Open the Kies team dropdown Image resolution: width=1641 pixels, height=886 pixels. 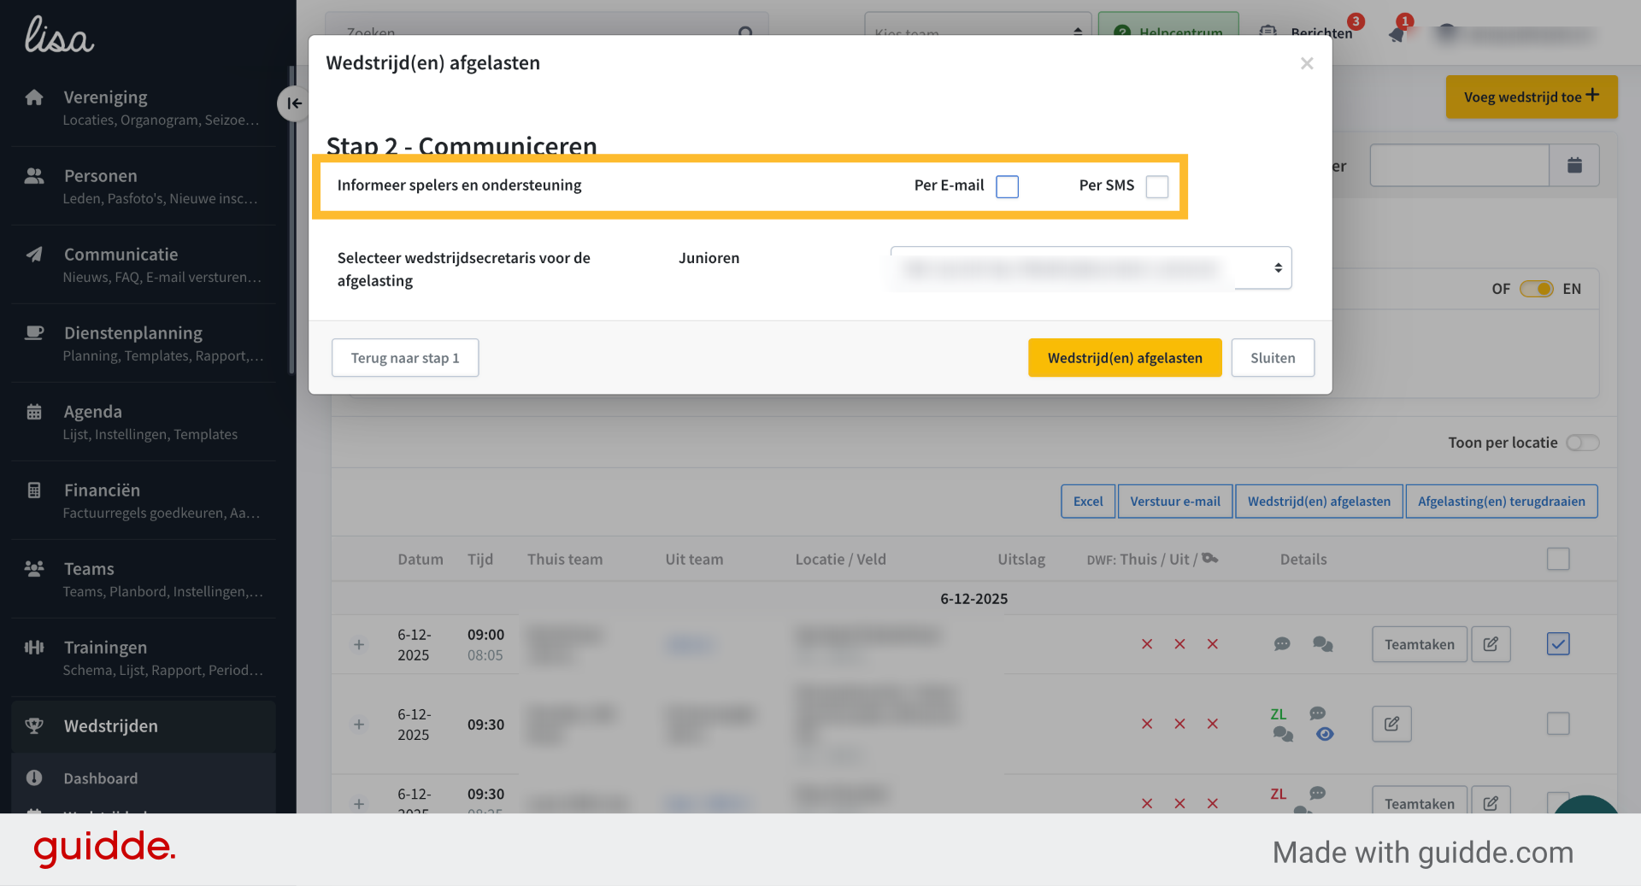coord(978,32)
